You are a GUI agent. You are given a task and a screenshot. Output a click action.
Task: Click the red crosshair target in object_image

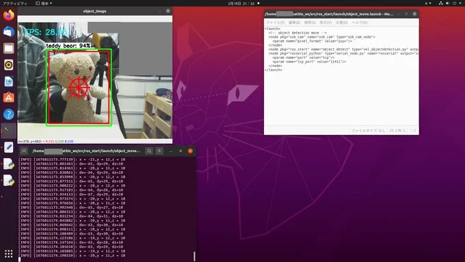(x=79, y=88)
